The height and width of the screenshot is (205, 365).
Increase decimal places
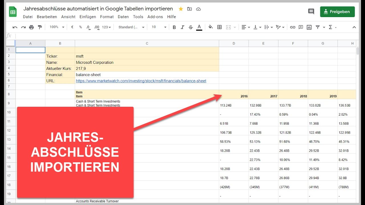(97, 27)
